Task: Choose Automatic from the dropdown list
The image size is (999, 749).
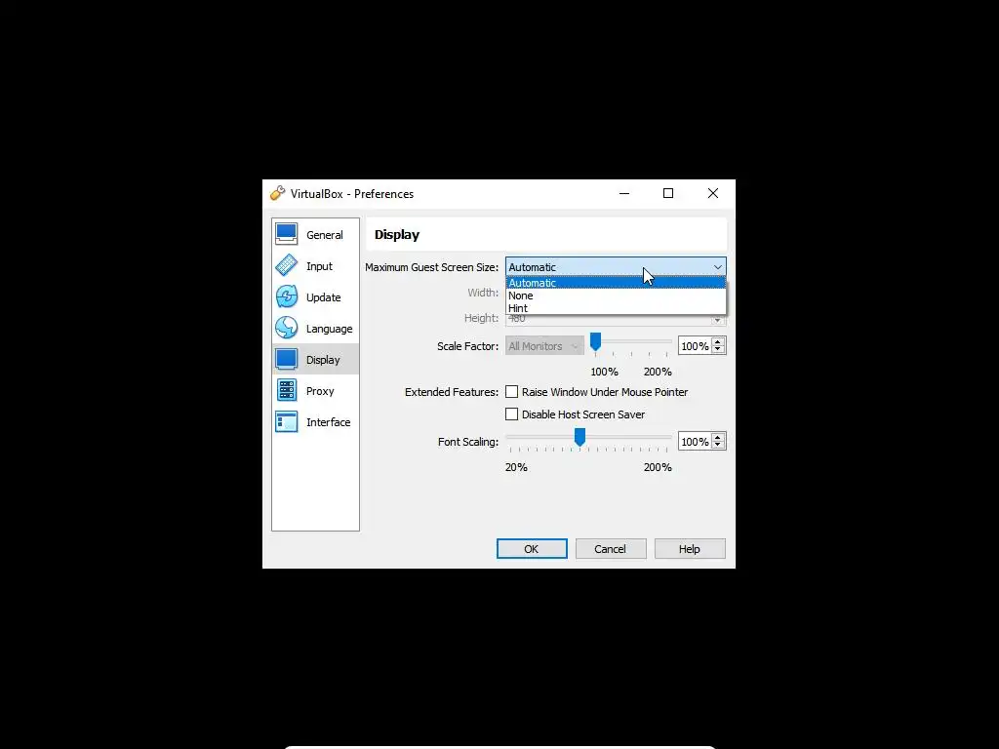Action: click(616, 283)
